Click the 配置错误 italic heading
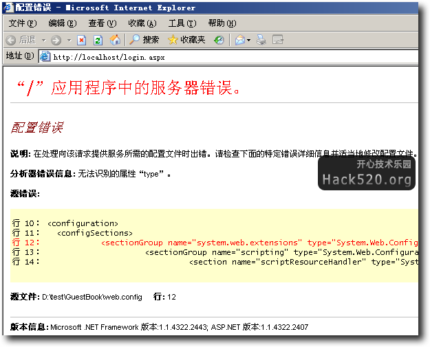The image size is (430, 347). [x=37, y=128]
